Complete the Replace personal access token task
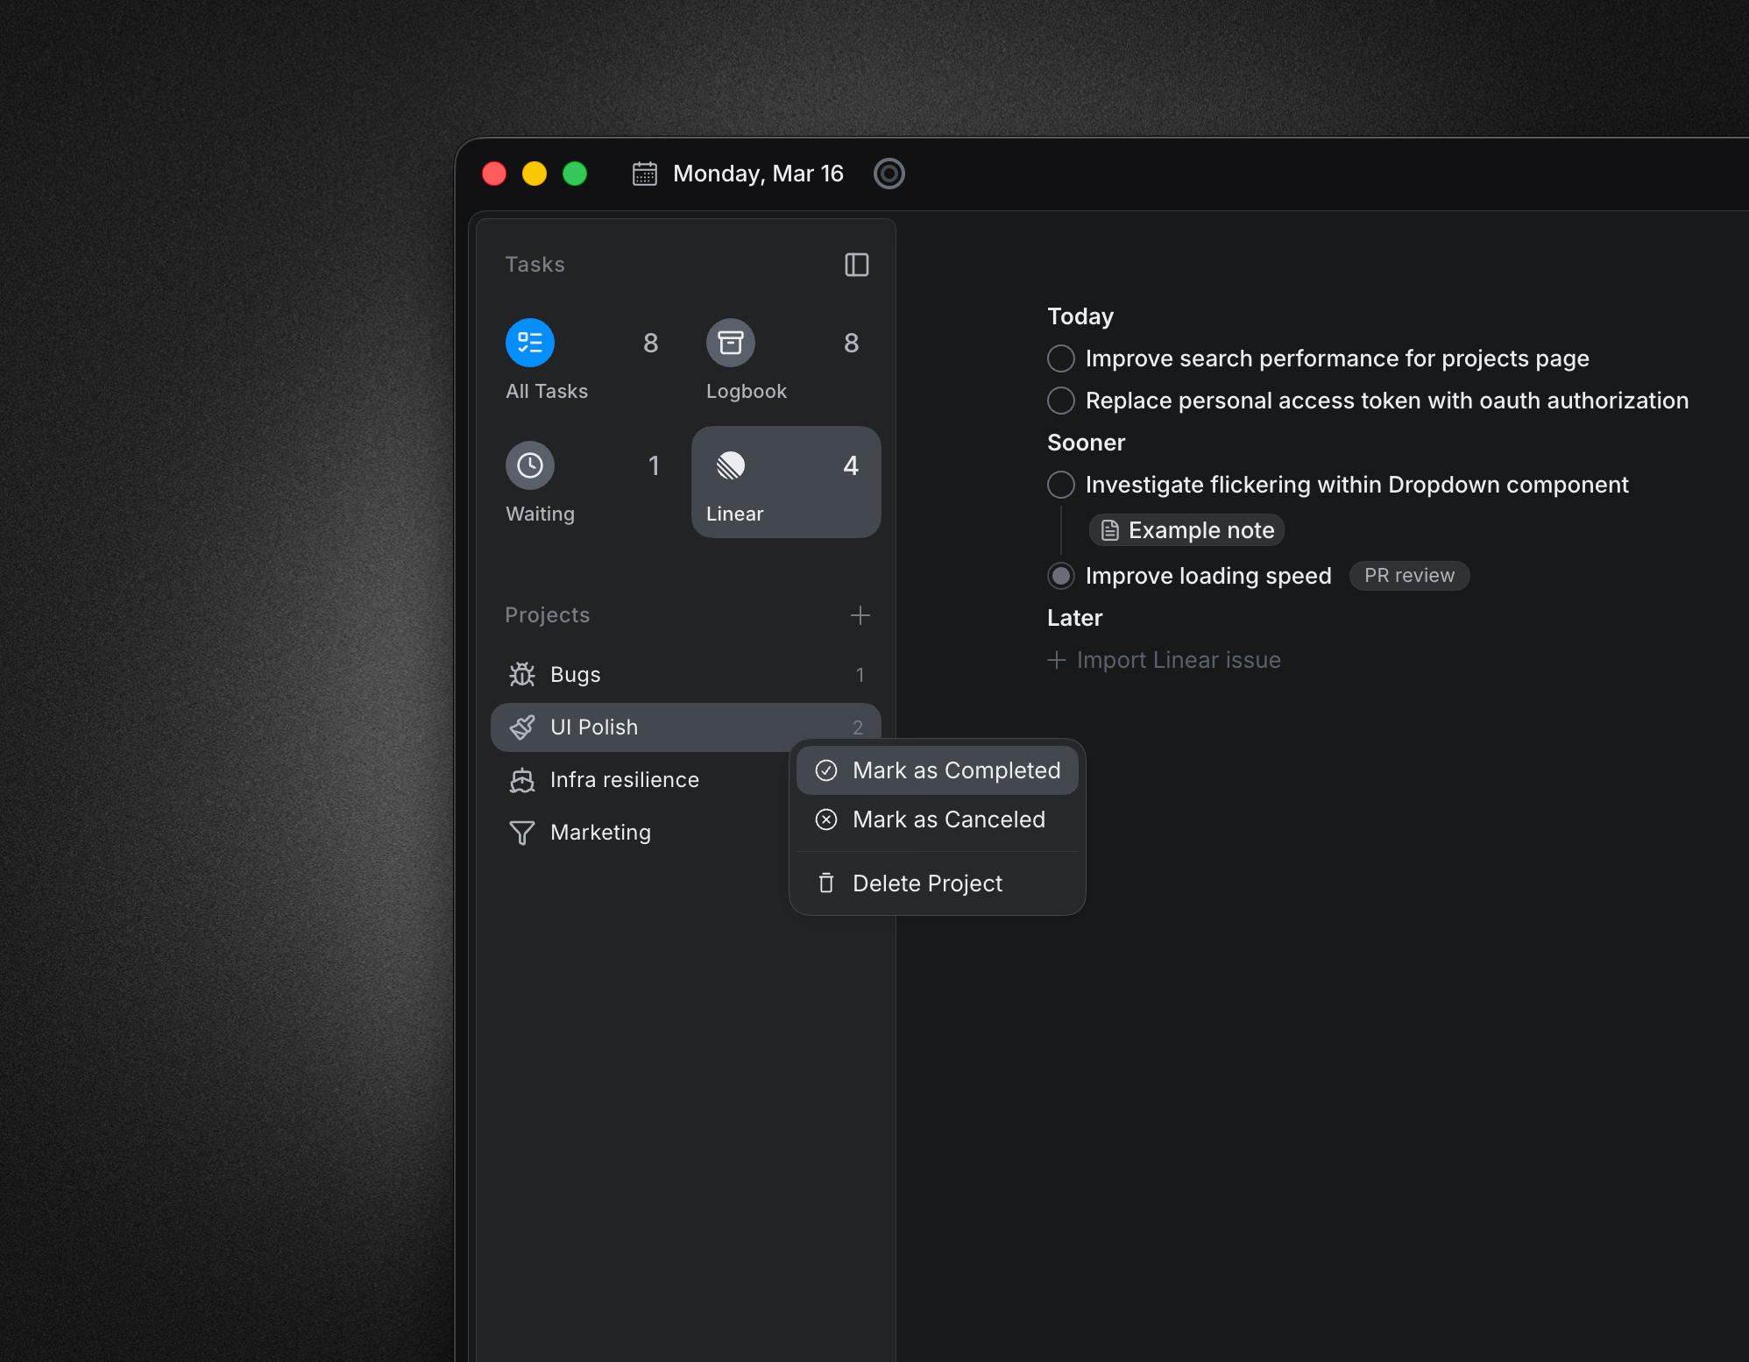1749x1362 pixels. coord(1060,401)
